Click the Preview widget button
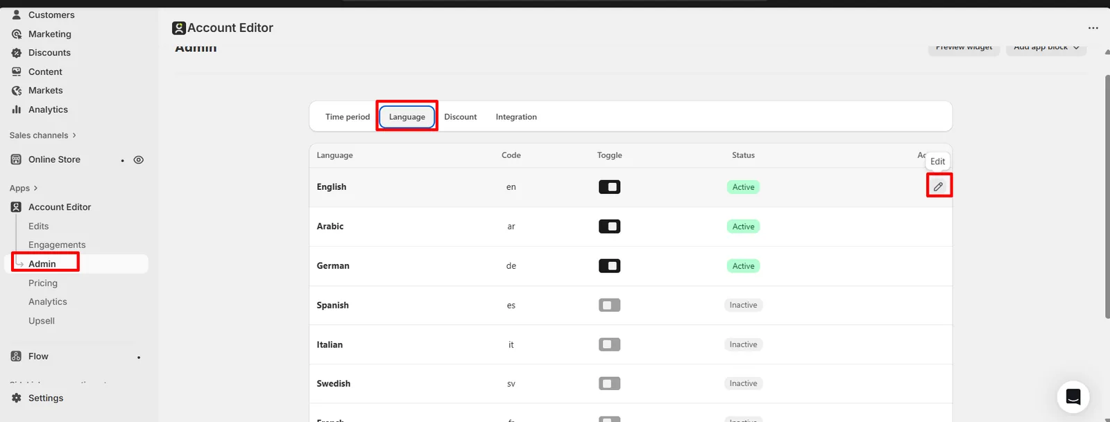Screen dimensions: 1110x422 pyautogui.click(x=964, y=47)
